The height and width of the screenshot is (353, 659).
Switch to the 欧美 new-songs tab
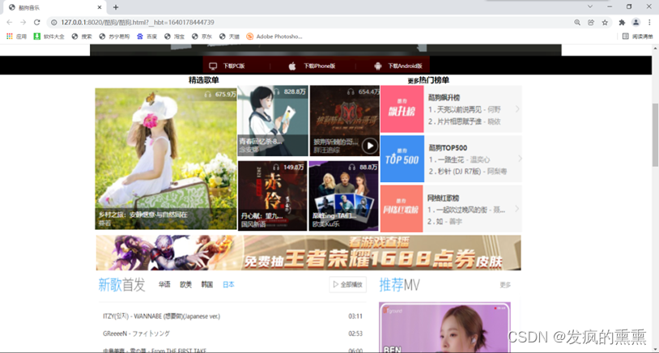185,284
